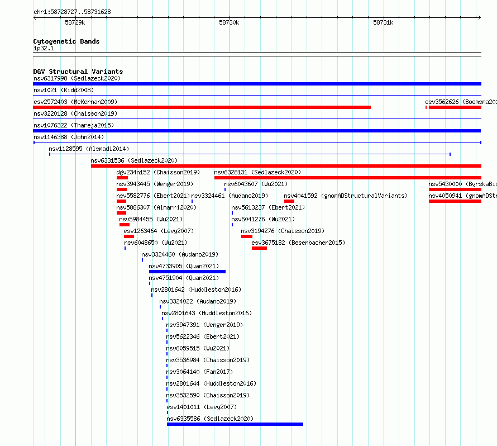Click the red bar under nsv4041592
497x446 pixels.
(289, 201)
